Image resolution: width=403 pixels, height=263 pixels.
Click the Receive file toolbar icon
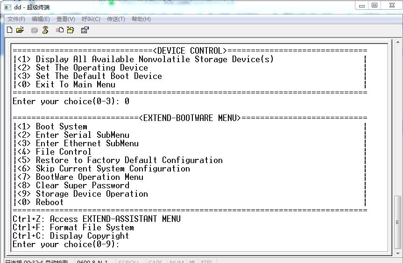[x=71, y=30]
